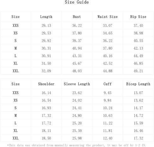Image resolution: width=154 pixels, height=147 pixels.
Task: Click the Bicep Length column header
Action: (x=138, y=84)
